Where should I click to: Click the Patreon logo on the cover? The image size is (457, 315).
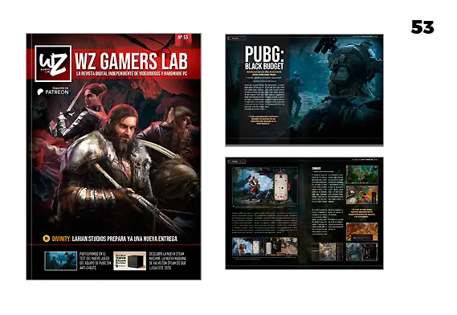click(x=53, y=92)
